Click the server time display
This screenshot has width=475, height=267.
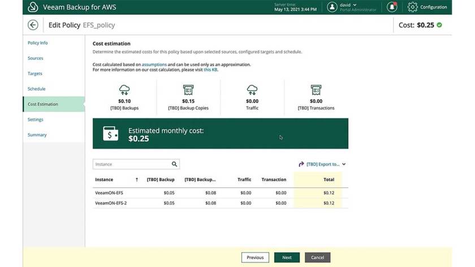pos(295,7)
